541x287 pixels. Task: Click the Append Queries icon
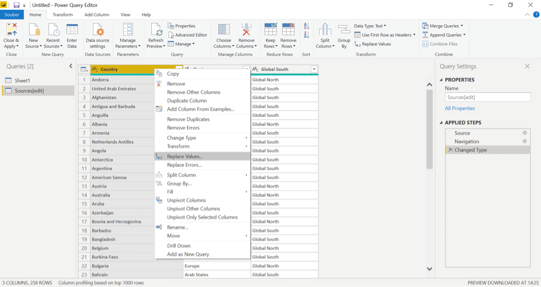[x=425, y=35]
